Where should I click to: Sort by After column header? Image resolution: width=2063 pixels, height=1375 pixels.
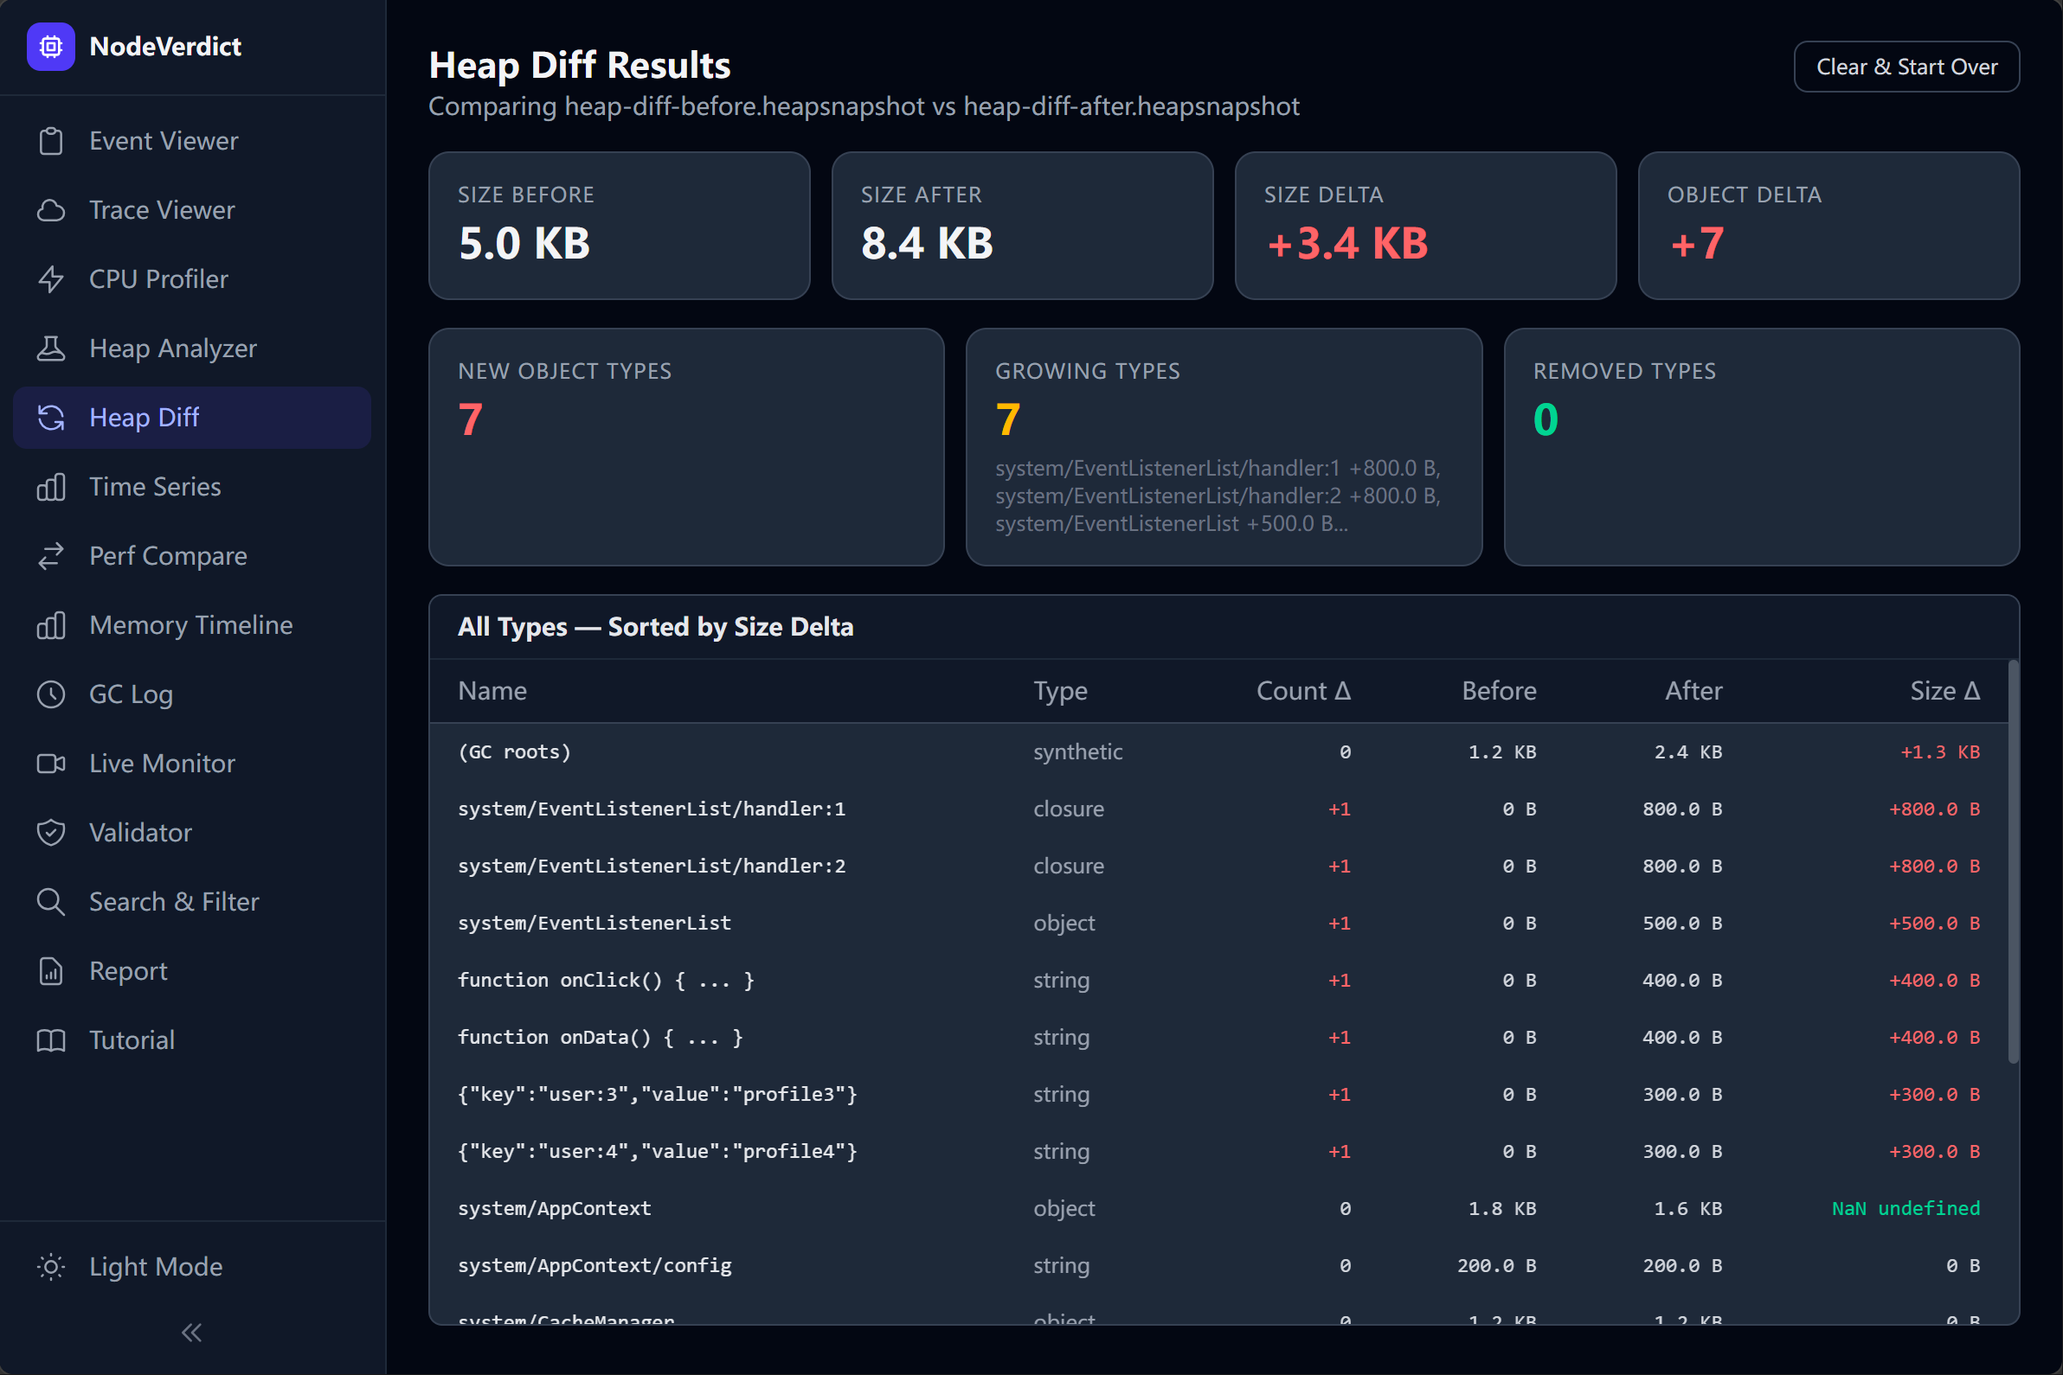pyautogui.click(x=1693, y=691)
